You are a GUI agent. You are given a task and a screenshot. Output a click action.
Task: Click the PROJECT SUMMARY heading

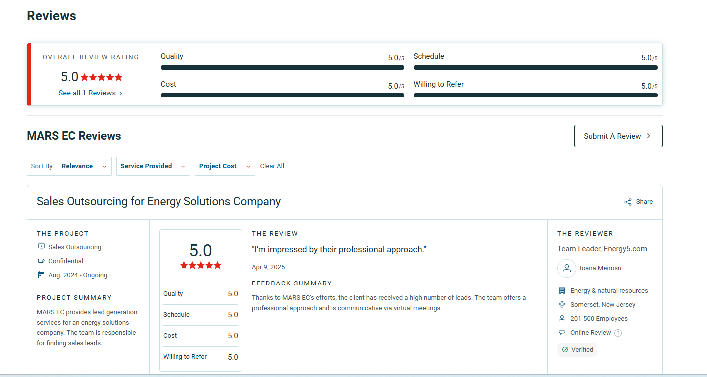(x=74, y=297)
